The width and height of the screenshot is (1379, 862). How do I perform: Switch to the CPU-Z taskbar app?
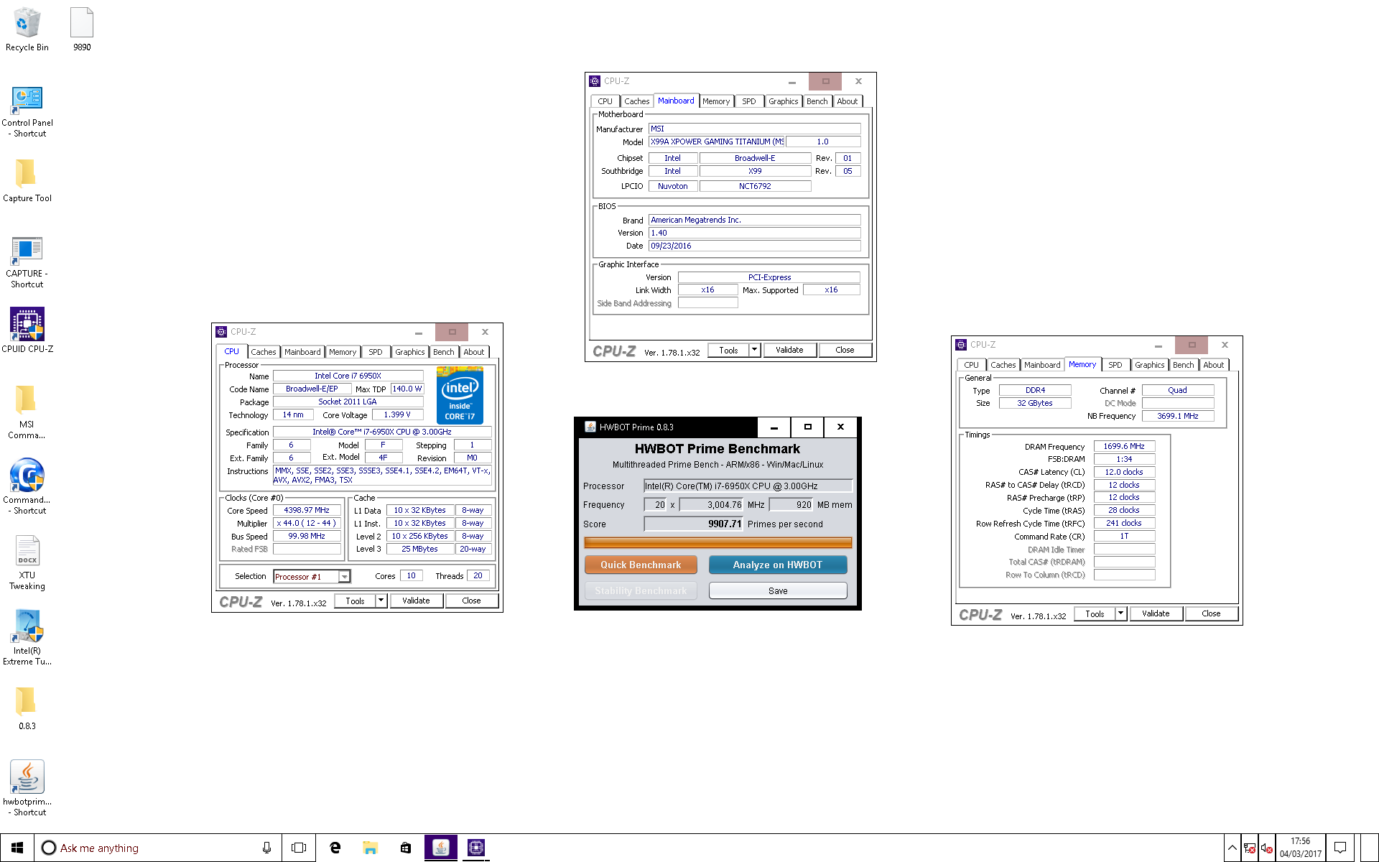pyautogui.click(x=475, y=848)
